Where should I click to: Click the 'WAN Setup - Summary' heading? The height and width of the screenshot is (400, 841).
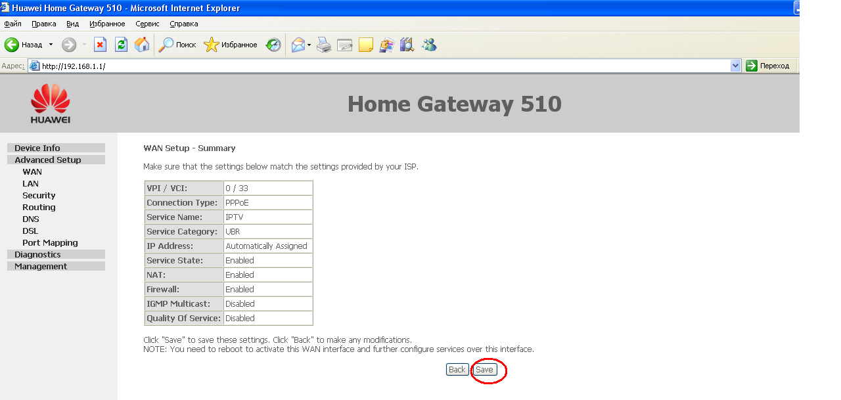click(x=189, y=148)
